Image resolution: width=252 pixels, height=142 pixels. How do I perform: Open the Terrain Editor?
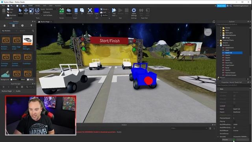[x=61, y=11]
